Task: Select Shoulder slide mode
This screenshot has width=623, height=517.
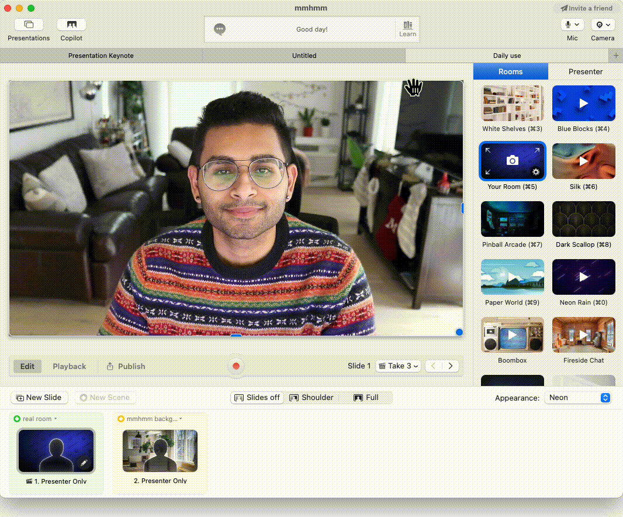Action: click(x=311, y=397)
